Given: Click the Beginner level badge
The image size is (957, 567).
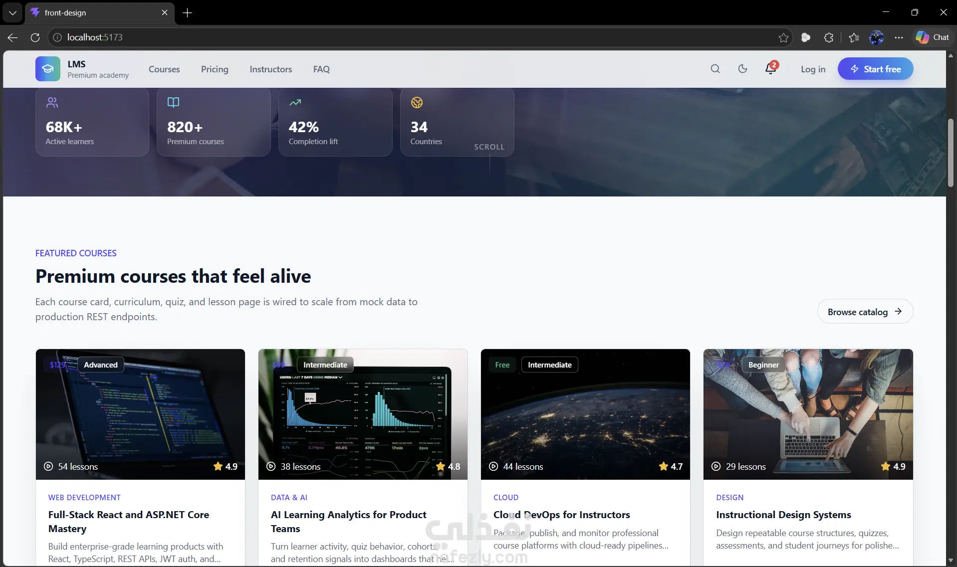Looking at the screenshot, I should [x=763, y=365].
